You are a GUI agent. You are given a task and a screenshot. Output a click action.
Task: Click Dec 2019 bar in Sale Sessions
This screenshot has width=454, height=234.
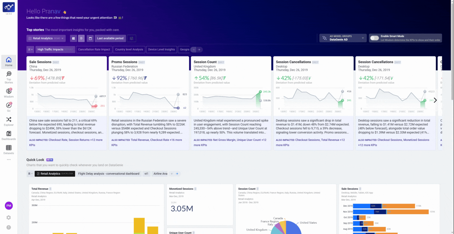point(384,206)
